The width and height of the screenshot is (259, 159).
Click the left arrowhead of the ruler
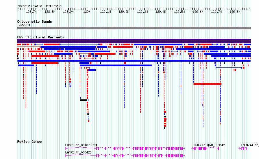pos(18,9)
